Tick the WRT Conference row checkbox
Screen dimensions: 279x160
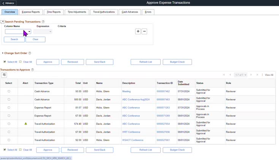click(x=9, y=132)
